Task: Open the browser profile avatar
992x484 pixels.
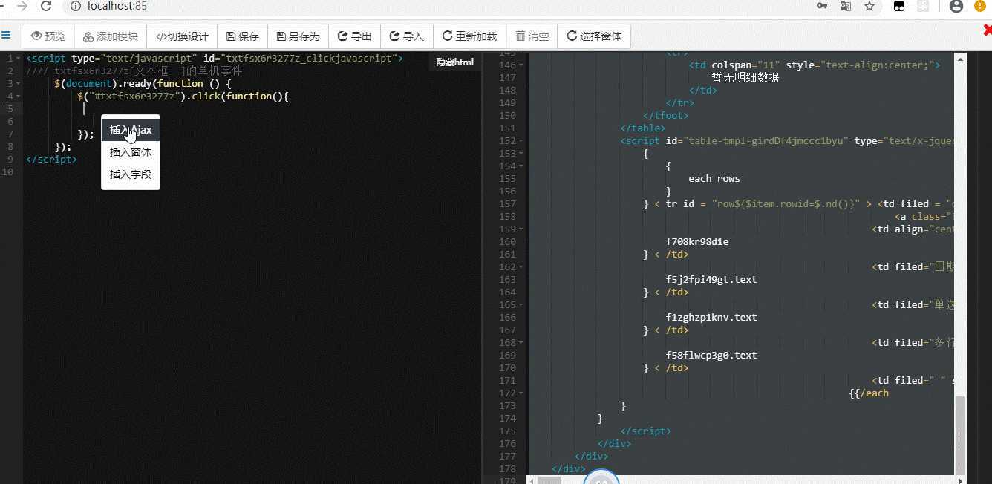Action: (x=956, y=7)
